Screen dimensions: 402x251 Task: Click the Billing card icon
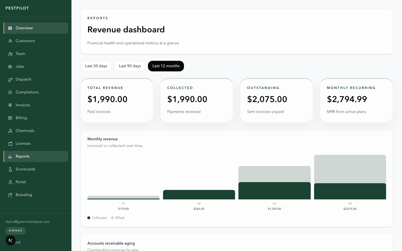tap(10, 118)
